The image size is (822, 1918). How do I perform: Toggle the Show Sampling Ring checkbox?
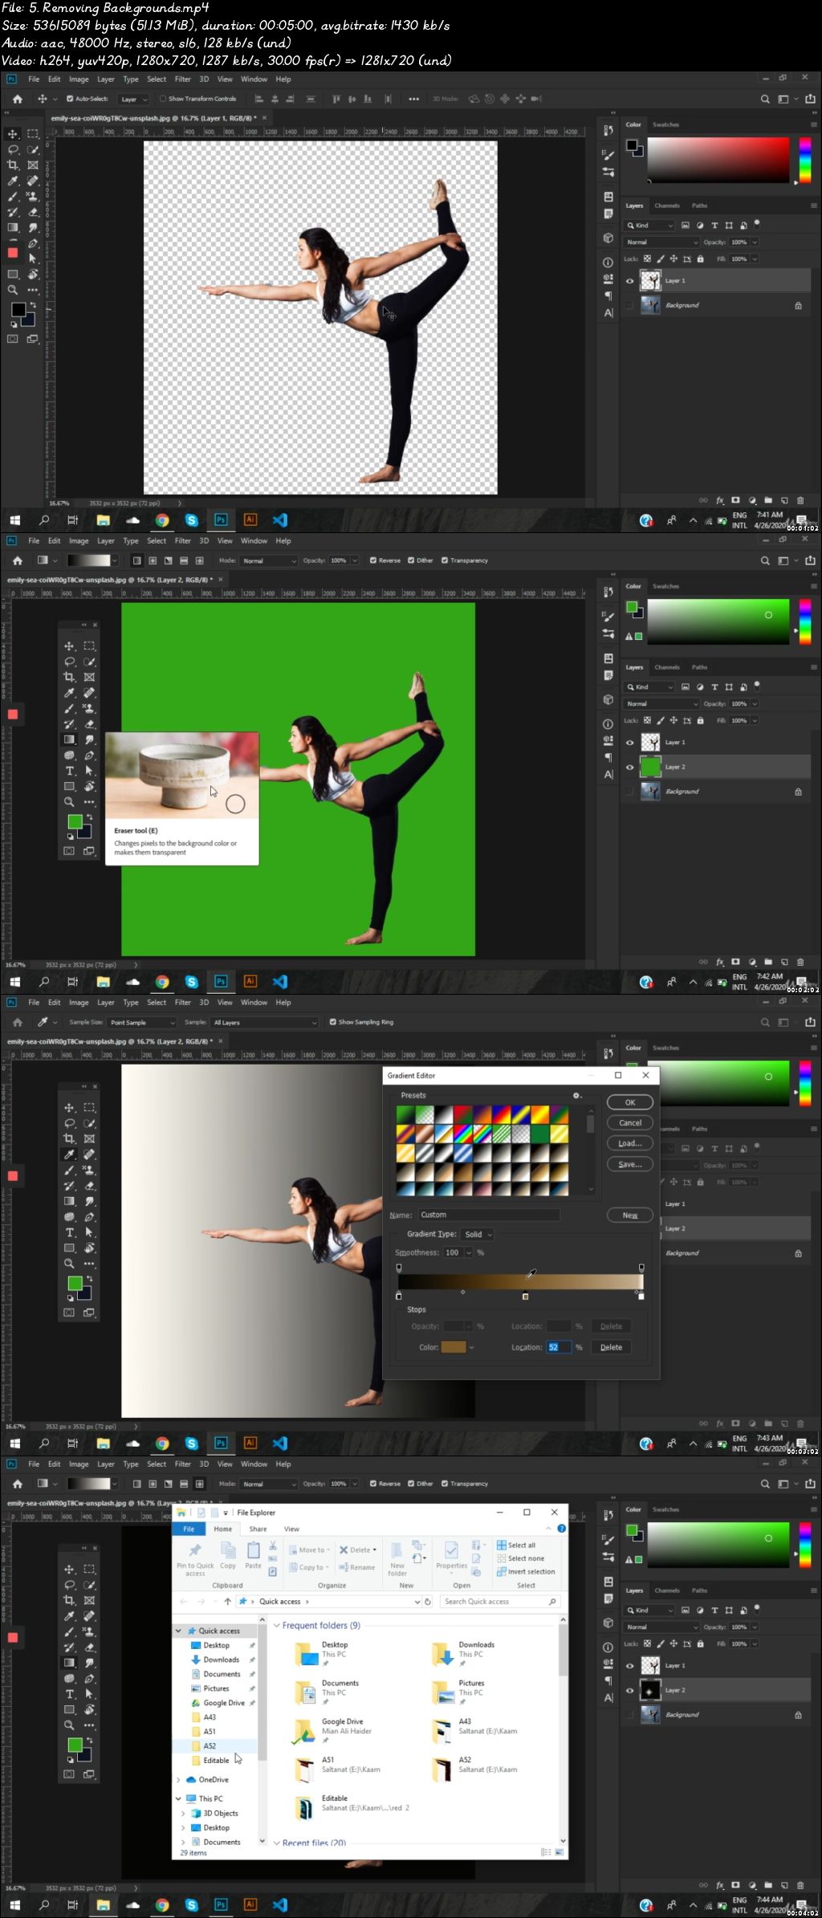[x=333, y=1022]
